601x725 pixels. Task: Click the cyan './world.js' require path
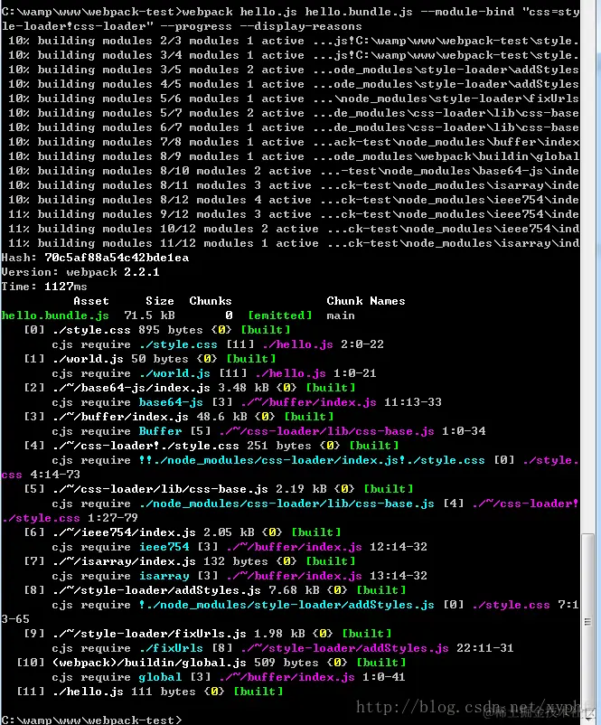174,373
